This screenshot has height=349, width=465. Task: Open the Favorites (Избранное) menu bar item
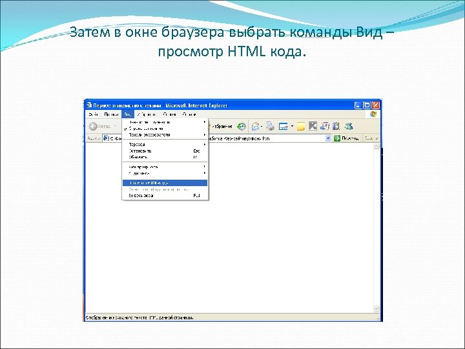point(147,114)
